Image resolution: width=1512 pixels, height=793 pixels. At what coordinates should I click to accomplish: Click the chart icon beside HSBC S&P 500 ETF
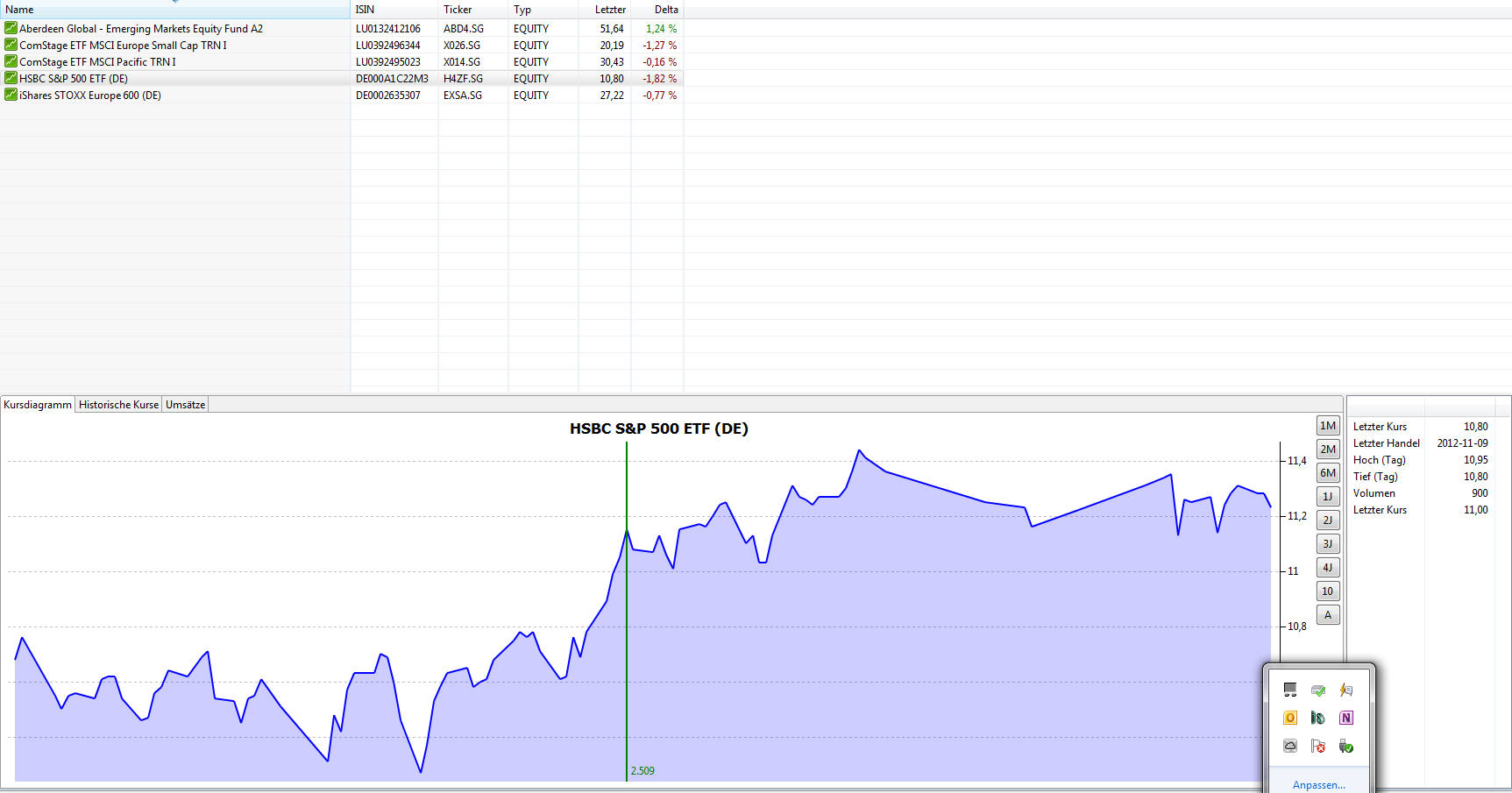coord(11,79)
